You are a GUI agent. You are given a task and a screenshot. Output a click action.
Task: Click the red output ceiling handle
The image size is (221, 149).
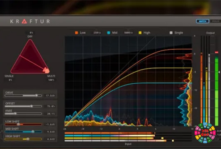coord(216,52)
